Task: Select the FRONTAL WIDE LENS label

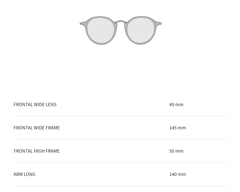Action: point(35,104)
